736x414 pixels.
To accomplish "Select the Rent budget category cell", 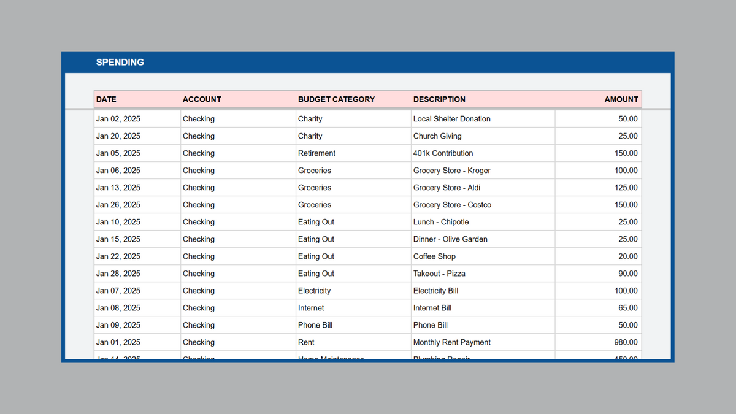I will 353,342.
